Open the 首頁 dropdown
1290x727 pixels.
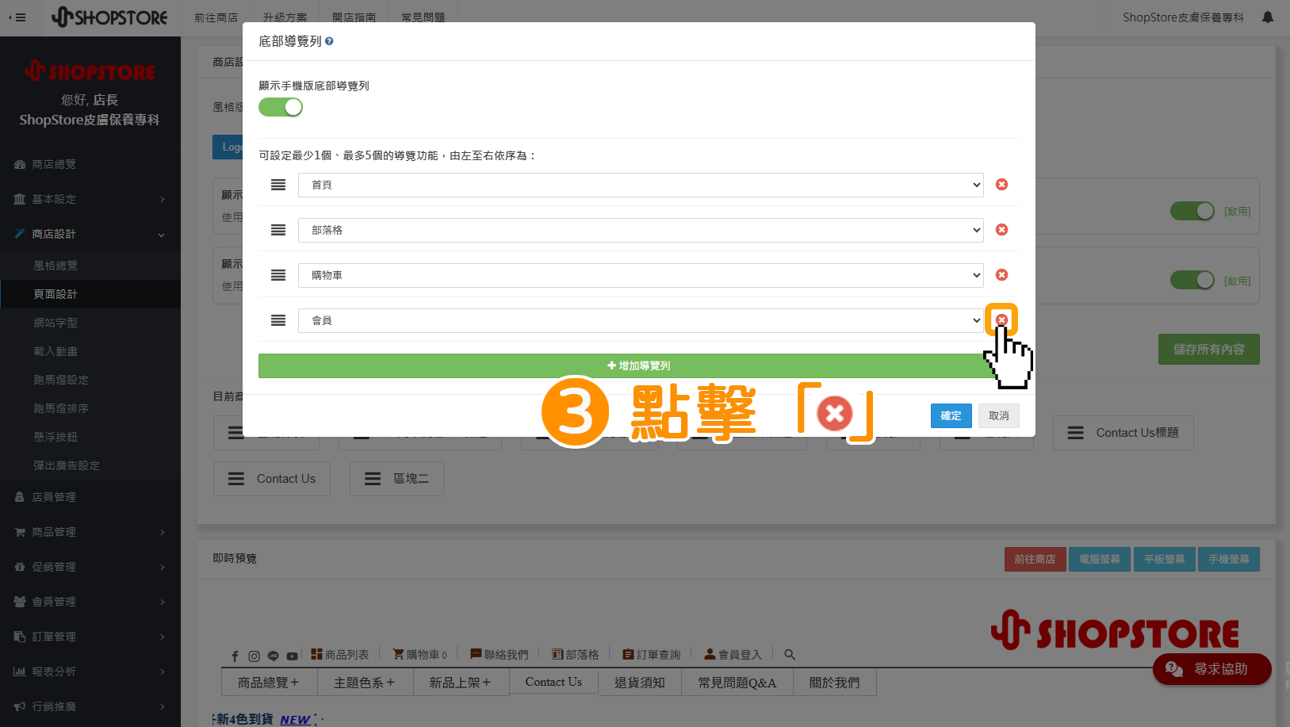click(x=641, y=185)
